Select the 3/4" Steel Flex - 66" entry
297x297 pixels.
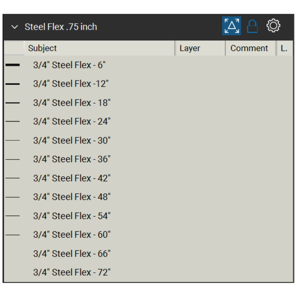click(x=72, y=254)
